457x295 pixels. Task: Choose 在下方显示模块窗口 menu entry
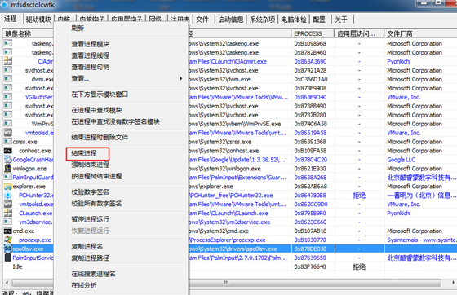point(100,95)
